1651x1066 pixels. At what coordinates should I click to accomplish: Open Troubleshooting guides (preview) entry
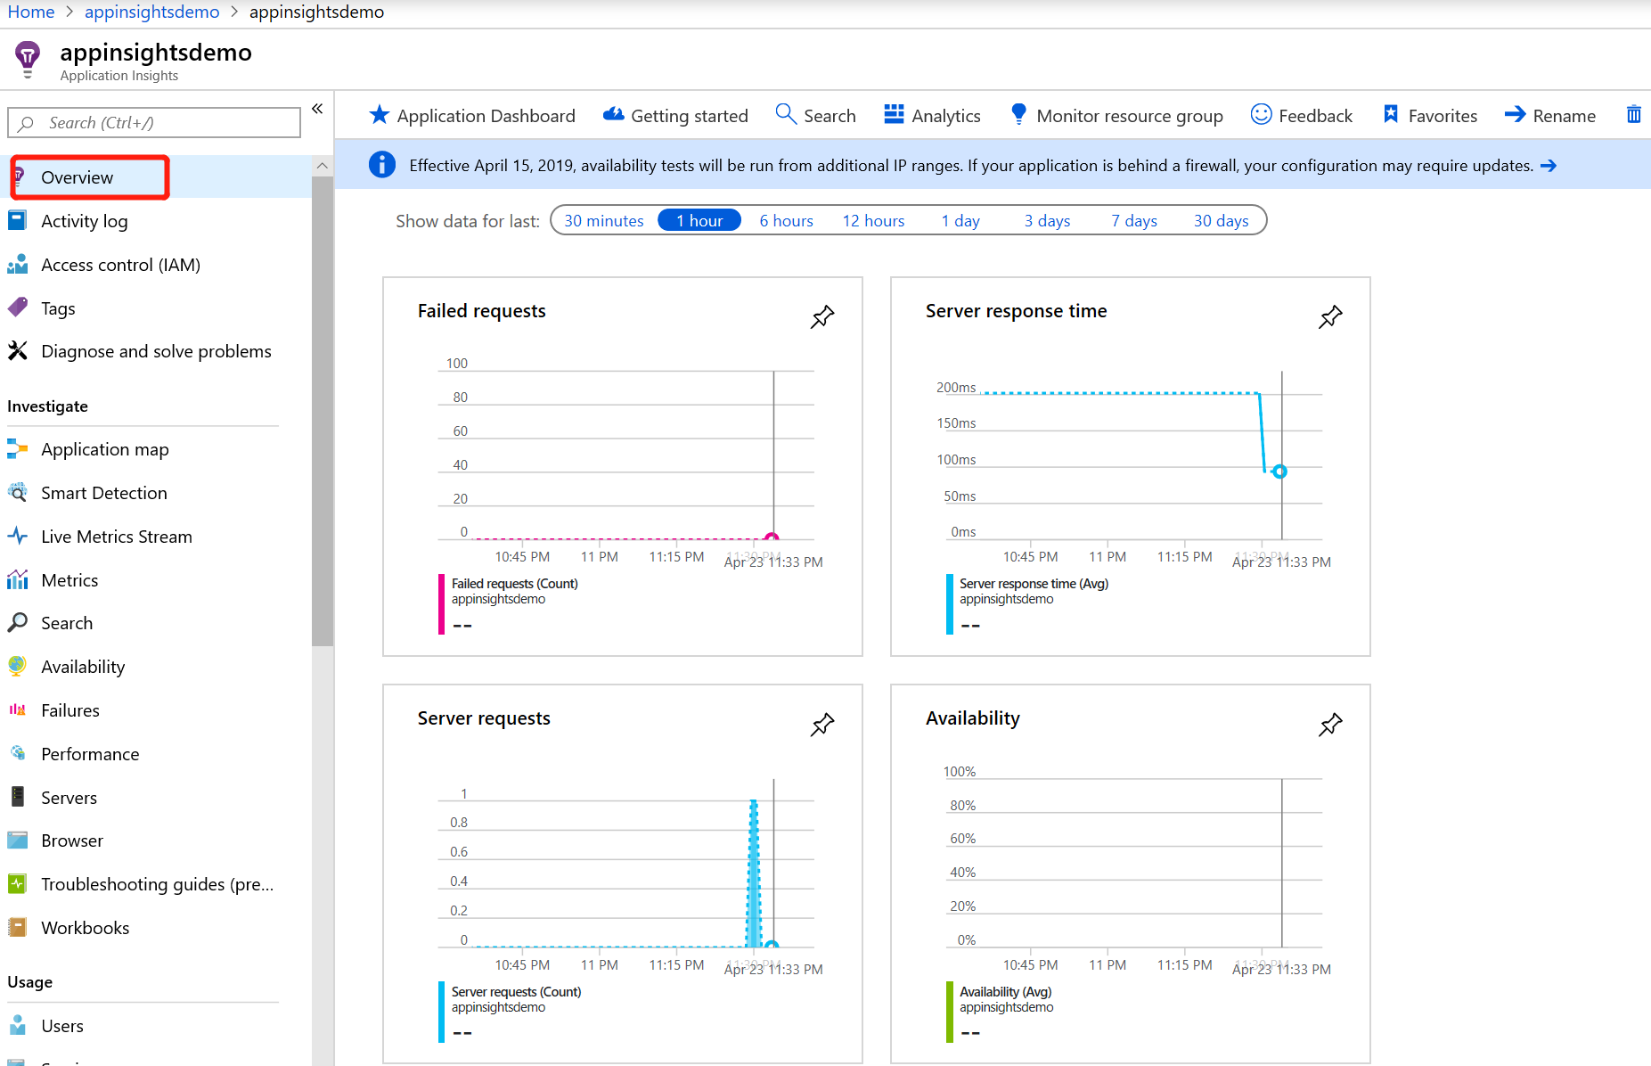[157, 884]
